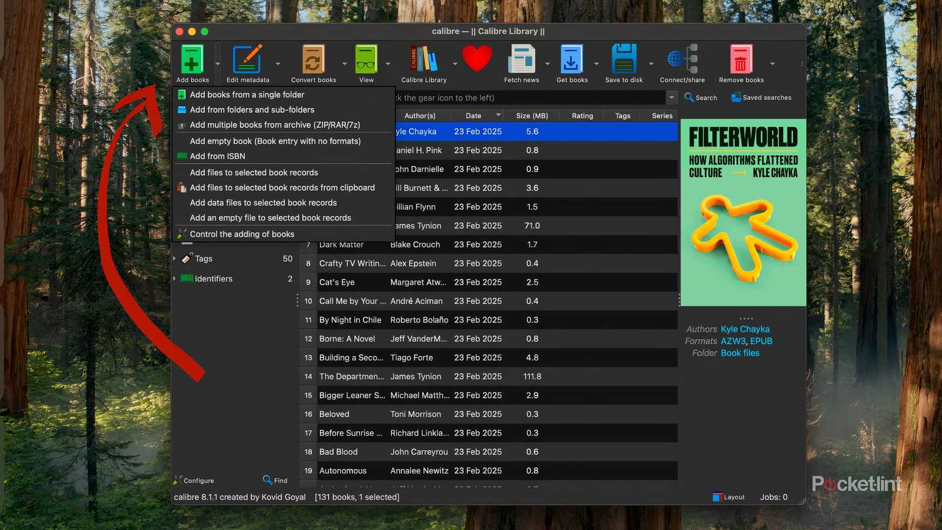This screenshot has height=530, width=942.
Task: Expand the Add books dropdown arrow
Action: [218, 63]
